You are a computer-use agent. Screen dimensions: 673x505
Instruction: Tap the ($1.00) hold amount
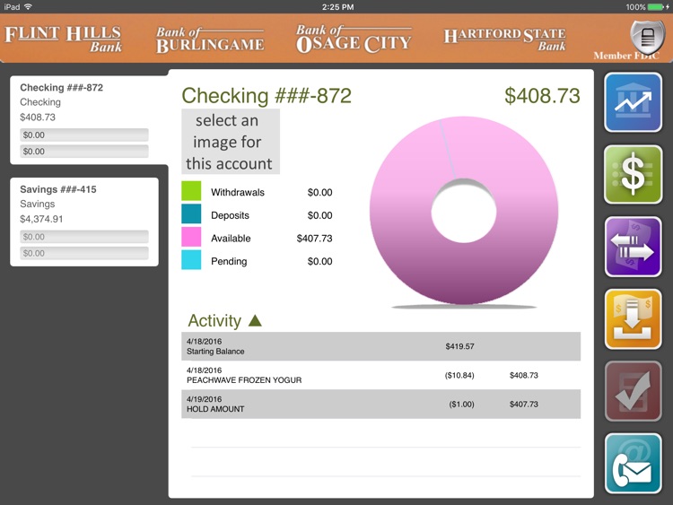[x=461, y=405]
